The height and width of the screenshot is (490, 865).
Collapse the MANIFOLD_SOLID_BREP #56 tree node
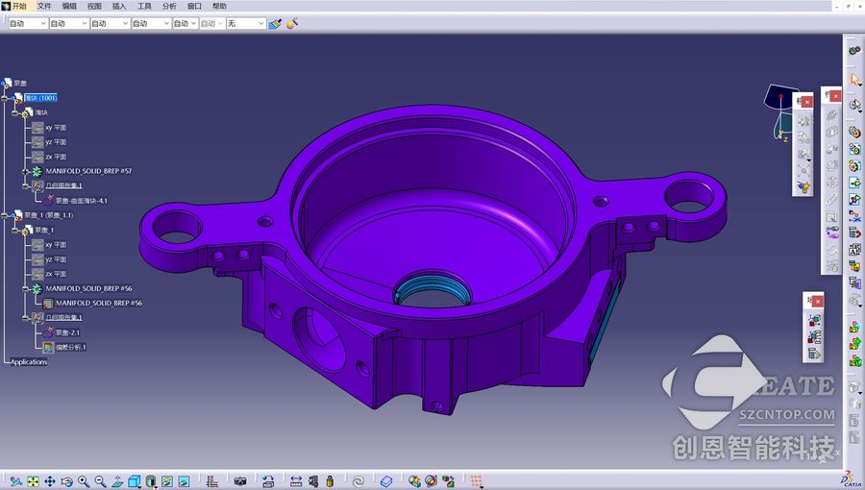[x=25, y=289]
